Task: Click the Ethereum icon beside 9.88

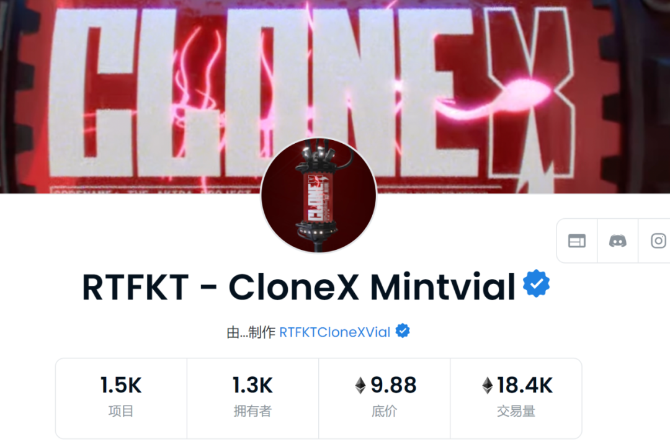Action: [360, 385]
